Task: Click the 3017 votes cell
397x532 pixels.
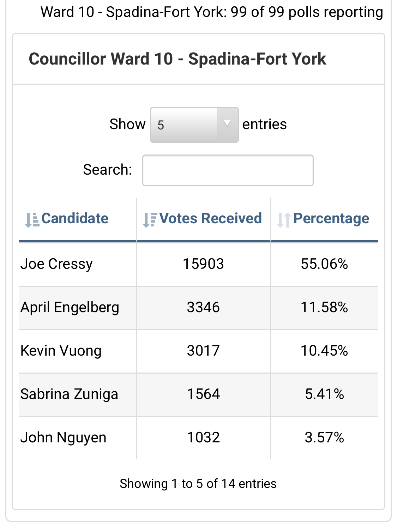Action: coord(203,351)
